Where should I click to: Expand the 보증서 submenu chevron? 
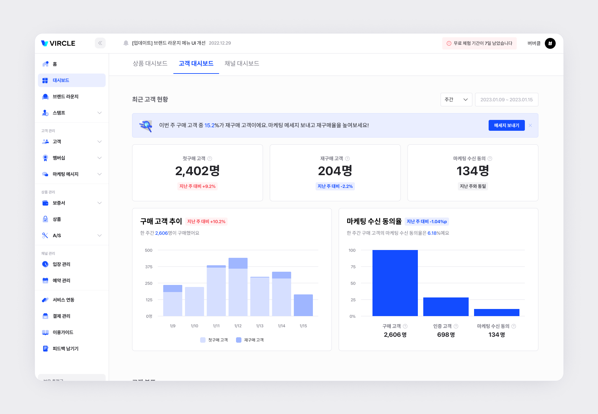(100, 203)
